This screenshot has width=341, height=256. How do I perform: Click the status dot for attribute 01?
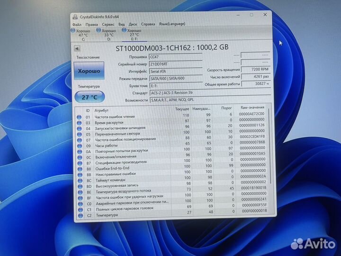point(79,117)
